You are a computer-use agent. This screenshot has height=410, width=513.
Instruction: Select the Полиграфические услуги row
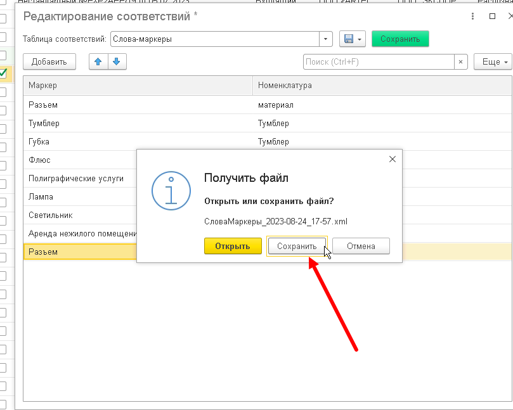coord(80,178)
